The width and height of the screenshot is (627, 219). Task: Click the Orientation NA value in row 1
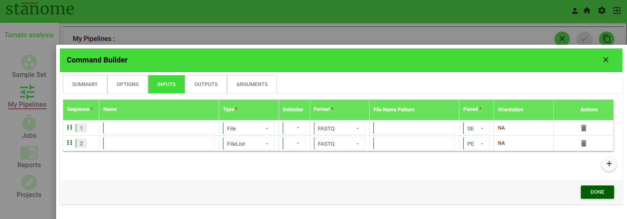tap(501, 128)
